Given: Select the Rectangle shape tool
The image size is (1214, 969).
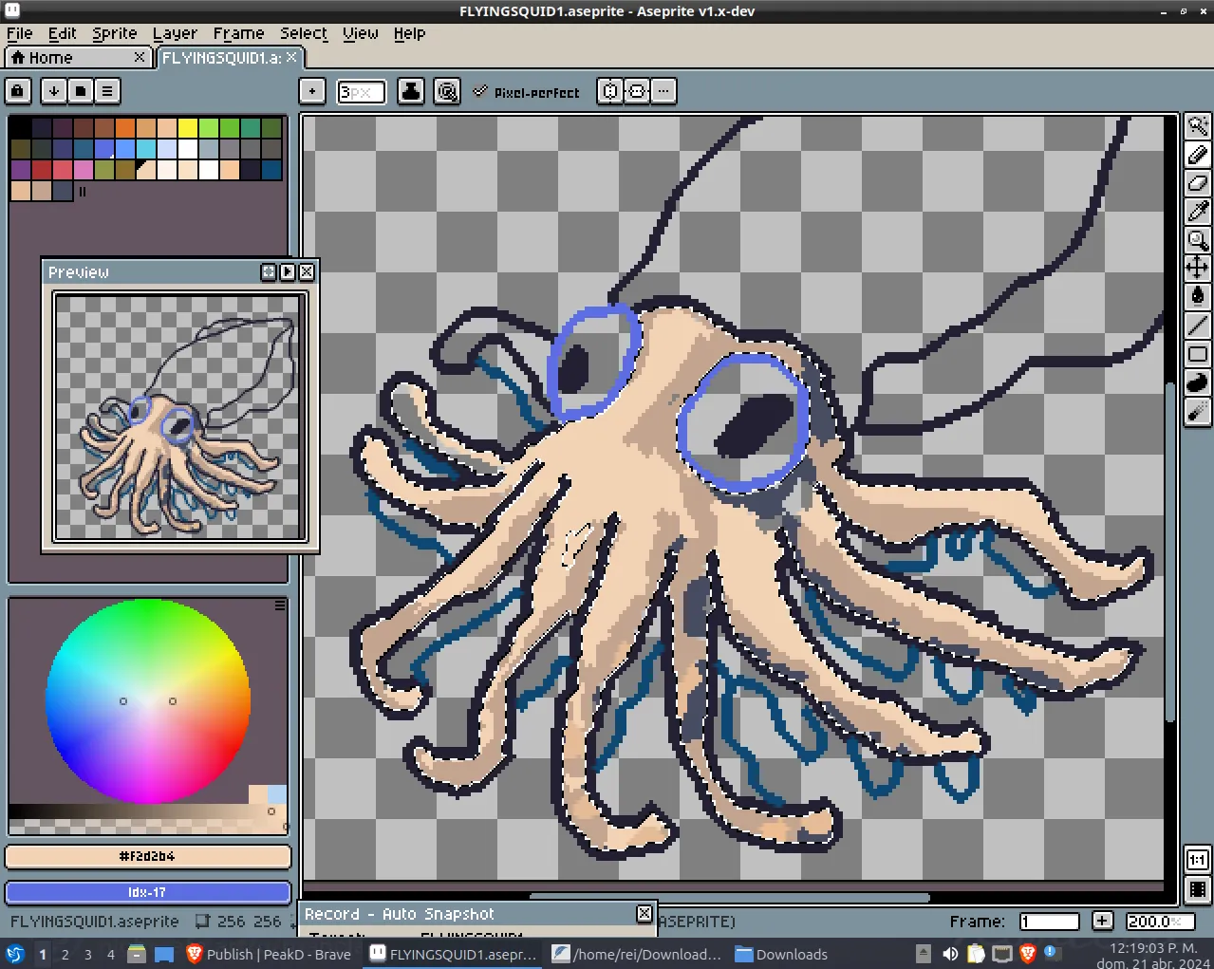Looking at the screenshot, I should (x=1198, y=354).
